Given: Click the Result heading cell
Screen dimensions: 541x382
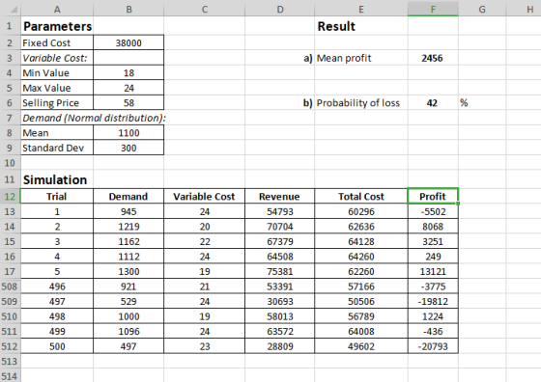Looking at the screenshot, I should pos(361,26).
